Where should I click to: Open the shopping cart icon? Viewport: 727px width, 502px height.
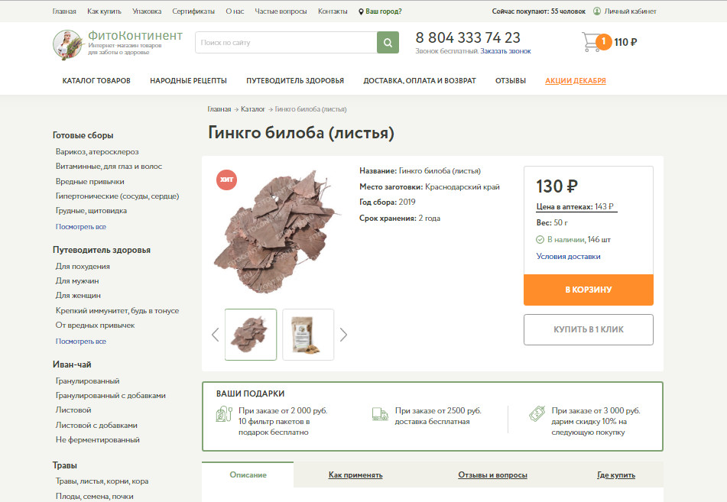591,42
